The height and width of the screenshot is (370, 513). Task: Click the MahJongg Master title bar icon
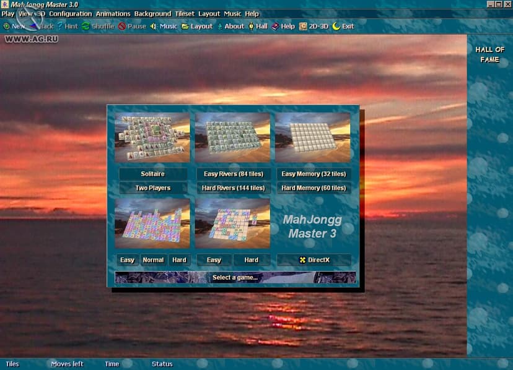pos(4,4)
